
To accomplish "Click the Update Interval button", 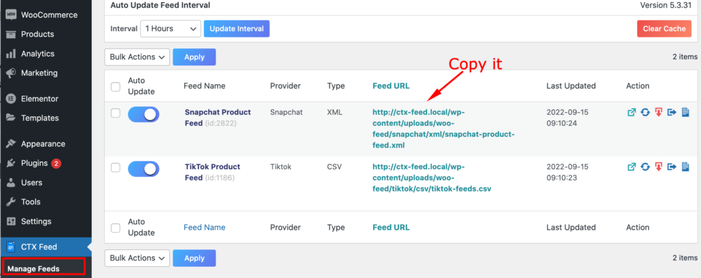I will [x=236, y=29].
